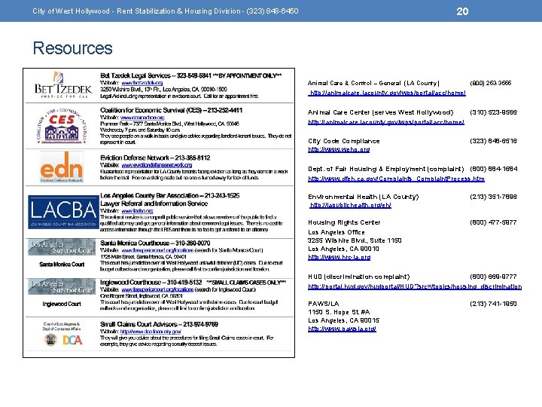The width and height of the screenshot is (542, 407).
Task: Open Housing Rights Center hrc-la.org link
Action: (x=339, y=257)
